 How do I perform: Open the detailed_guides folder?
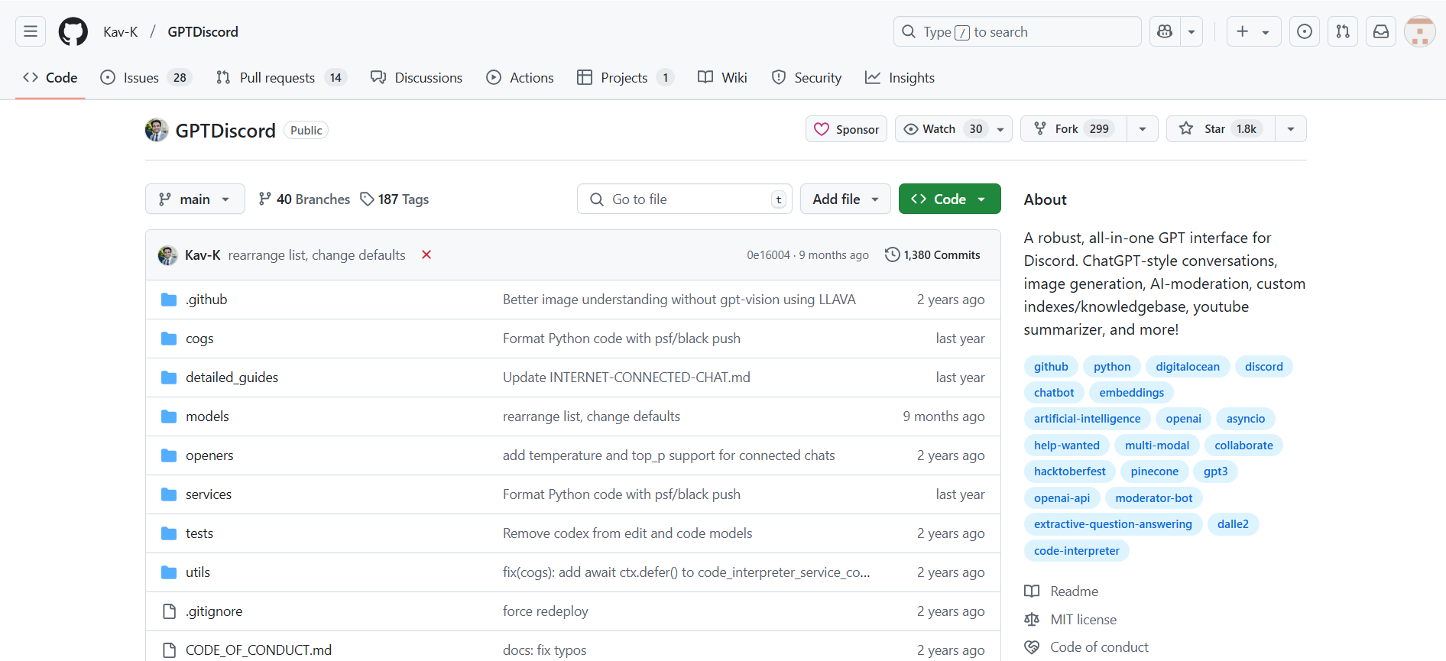click(232, 377)
